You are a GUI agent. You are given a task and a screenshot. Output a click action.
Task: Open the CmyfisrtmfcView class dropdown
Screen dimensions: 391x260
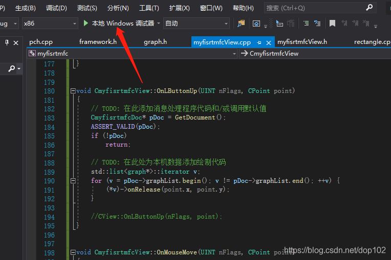click(x=315, y=54)
